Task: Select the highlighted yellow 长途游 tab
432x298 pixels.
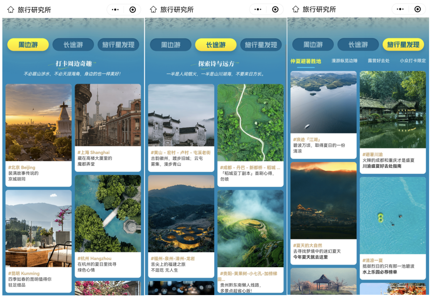Action: [x=216, y=45]
